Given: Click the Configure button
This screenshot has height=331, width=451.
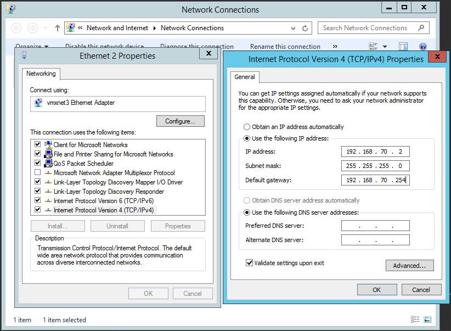Looking at the screenshot, I should click(181, 121).
